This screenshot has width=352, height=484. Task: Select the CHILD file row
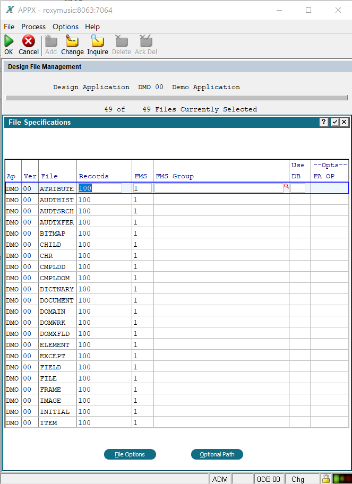[177, 245]
